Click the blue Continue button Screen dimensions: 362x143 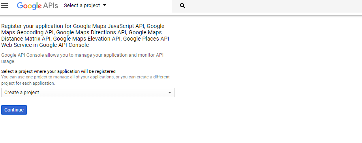pos(14,110)
